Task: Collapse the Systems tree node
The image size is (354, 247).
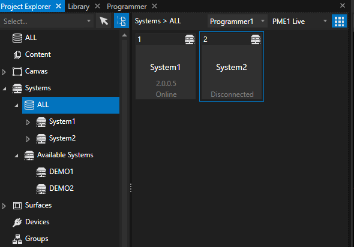Action: point(5,89)
